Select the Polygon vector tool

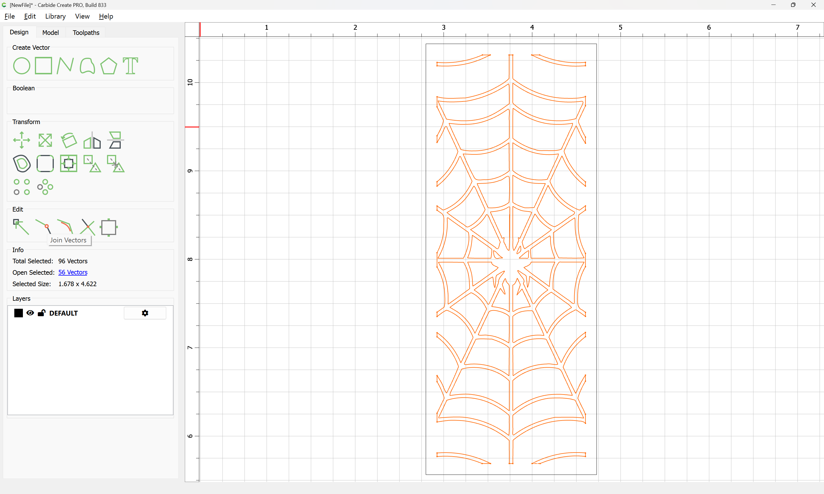point(108,65)
